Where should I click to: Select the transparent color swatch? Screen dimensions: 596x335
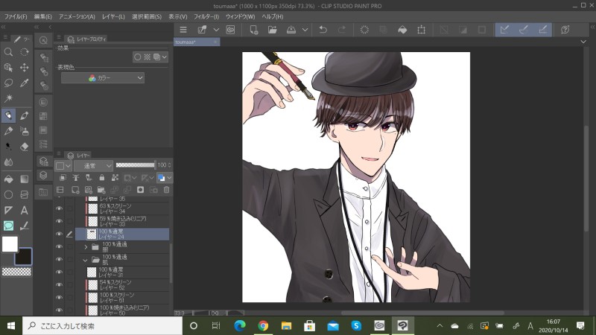(x=16, y=272)
